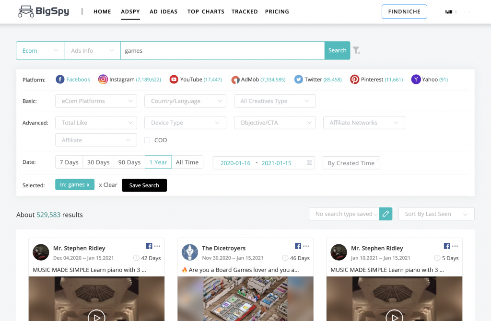Open the more options dots on The Dicetroyers ad

(x=306, y=246)
